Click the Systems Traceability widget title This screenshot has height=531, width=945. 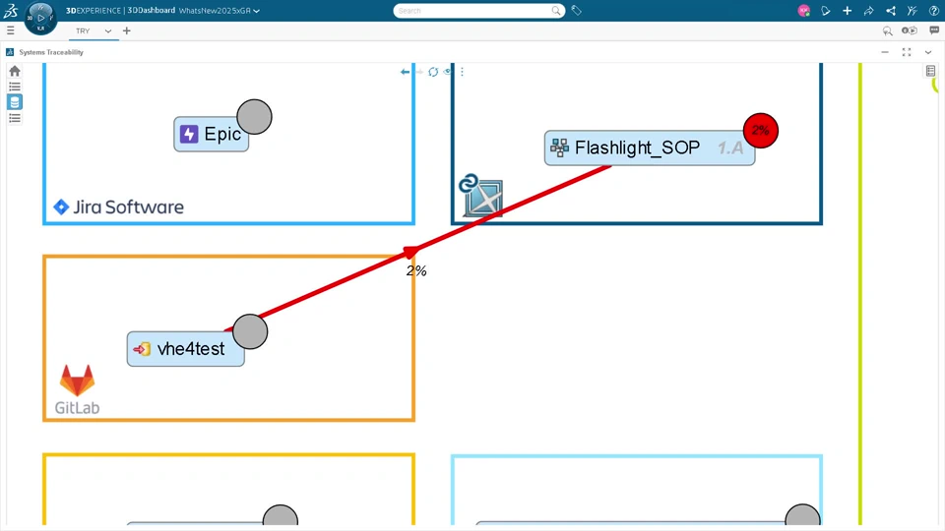[x=51, y=52]
